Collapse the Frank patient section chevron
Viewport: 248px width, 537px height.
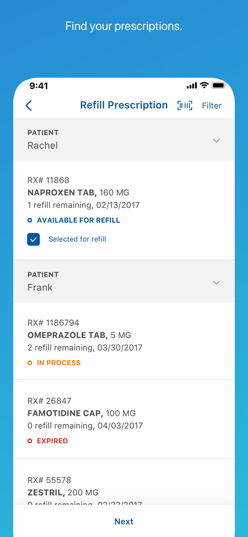pos(216,282)
